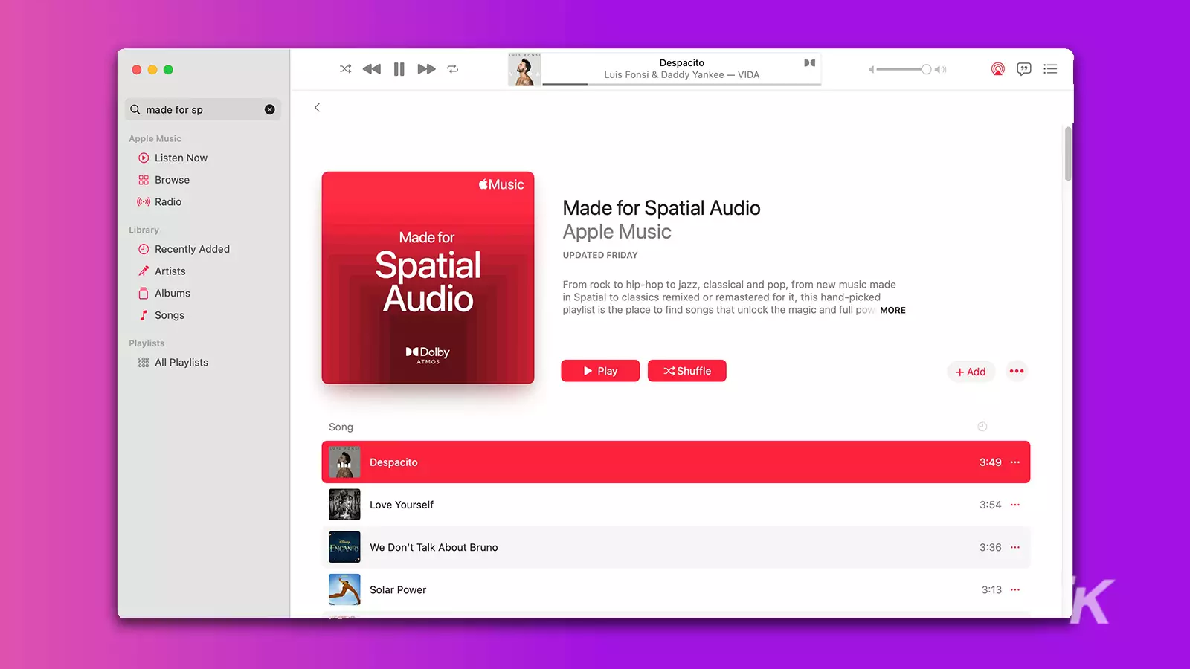Viewport: 1190px width, 669px height.
Task: Click the Song column header
Action: coord(341,427)
